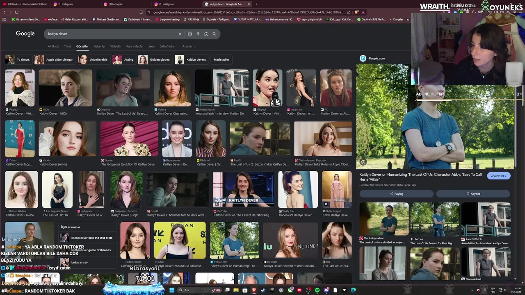This screenshot has height=295, width=525.
Task: Expand the Daha fazla dropdown
Action: (x=168, y=46)
